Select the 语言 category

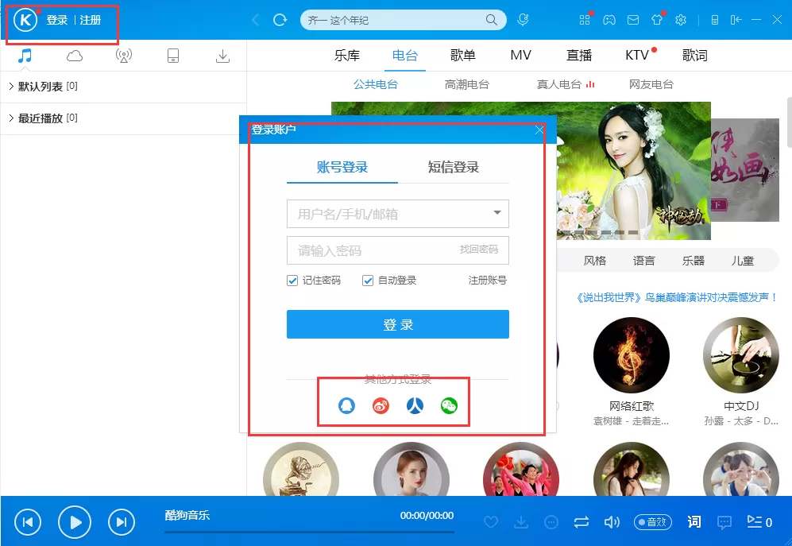(x=644, y=261)
